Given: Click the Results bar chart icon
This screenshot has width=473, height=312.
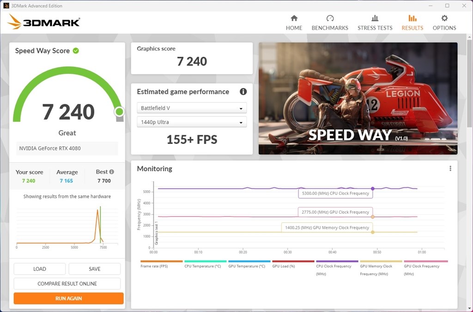Looking at the screenshot, I should click(412, 18).
